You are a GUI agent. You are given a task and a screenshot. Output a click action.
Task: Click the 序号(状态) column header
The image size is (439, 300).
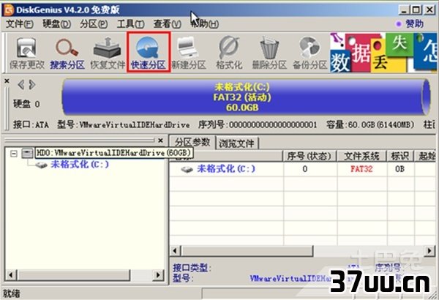309,156
